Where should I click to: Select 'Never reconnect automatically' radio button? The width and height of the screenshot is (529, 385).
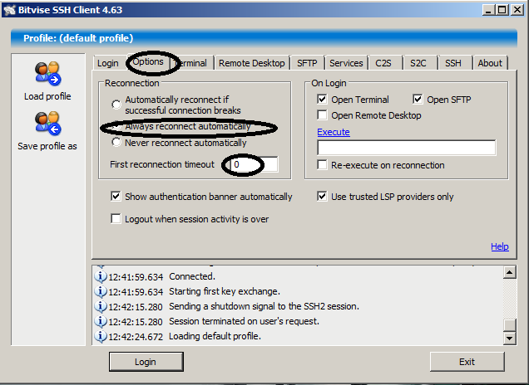click(x=116, y=143)
